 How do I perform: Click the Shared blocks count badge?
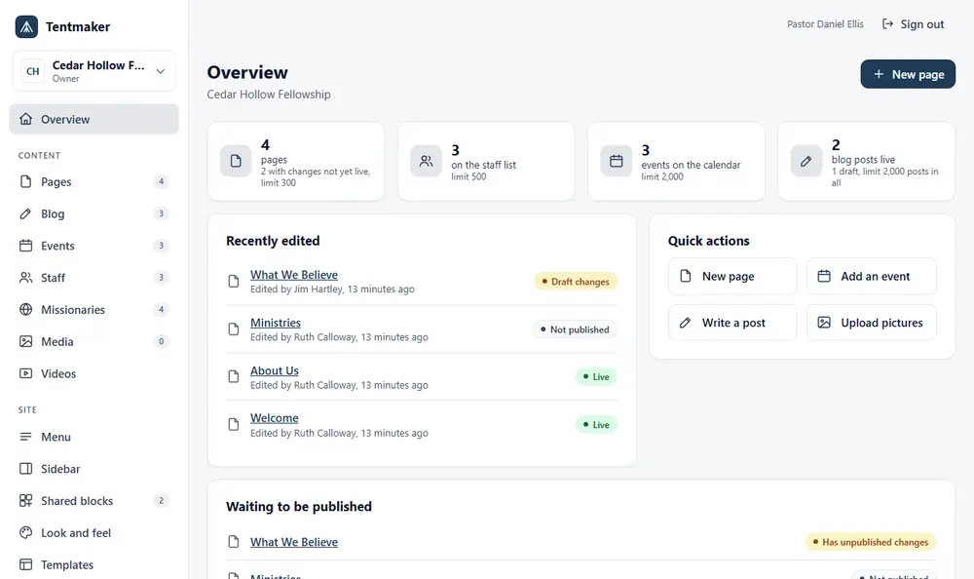161,501
